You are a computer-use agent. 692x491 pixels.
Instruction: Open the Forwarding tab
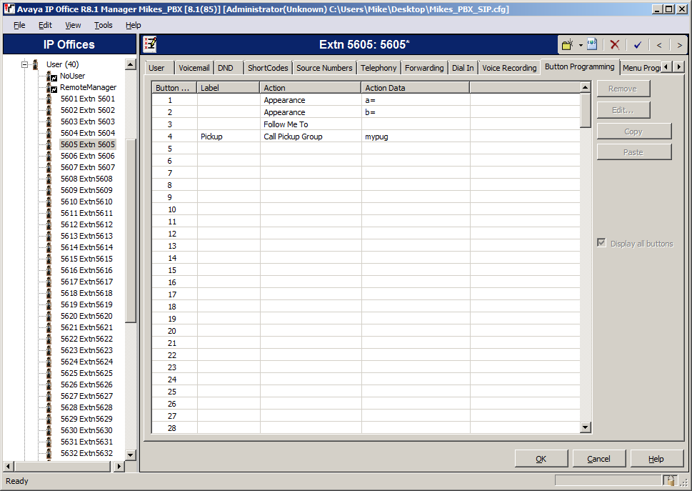424,68
